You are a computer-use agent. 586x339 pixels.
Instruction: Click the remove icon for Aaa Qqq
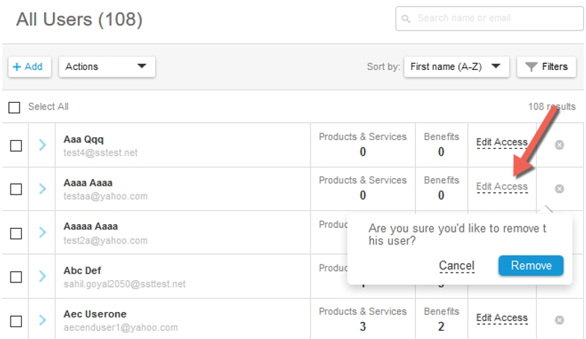pos(559,145)
